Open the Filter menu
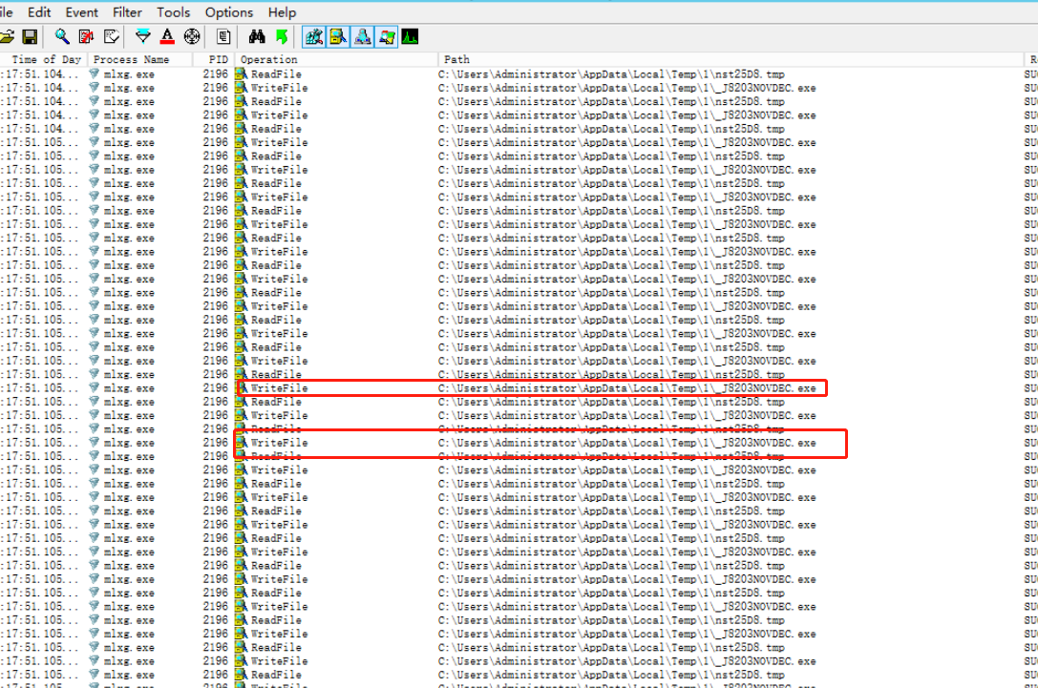 [x=127, y=12]
